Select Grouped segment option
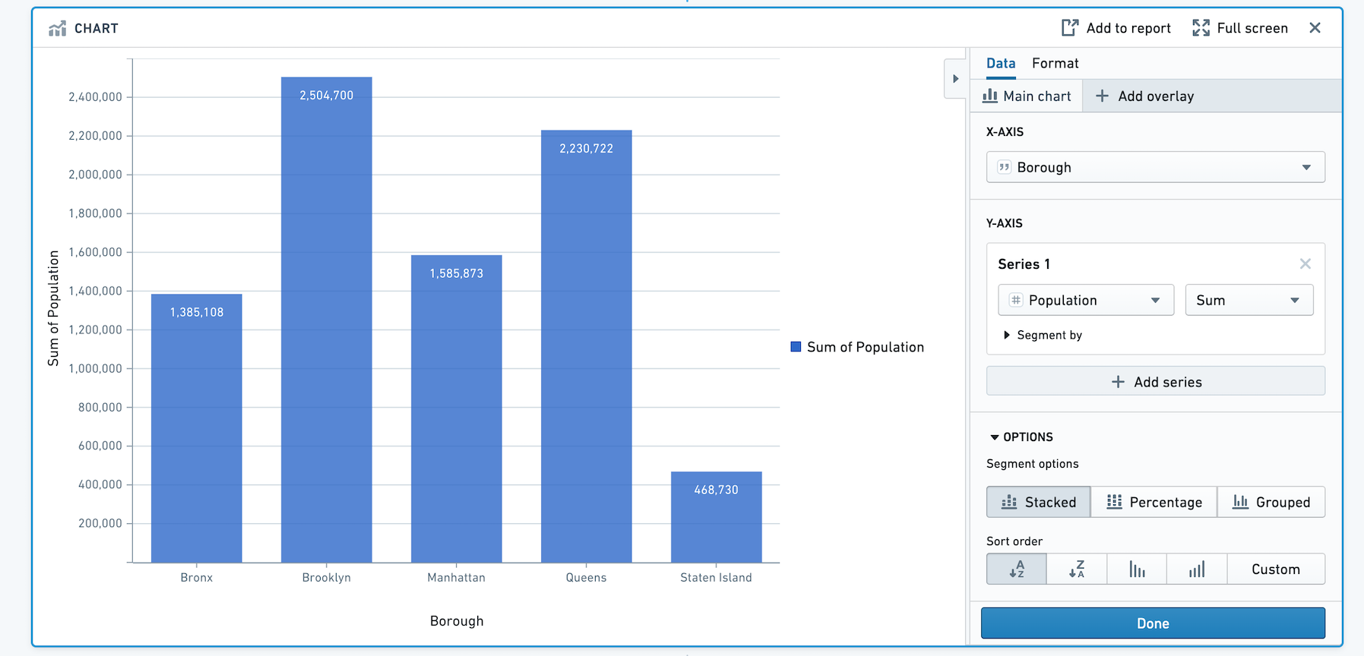Viewport: 1364px width, 656px height. click(1271, 502)
